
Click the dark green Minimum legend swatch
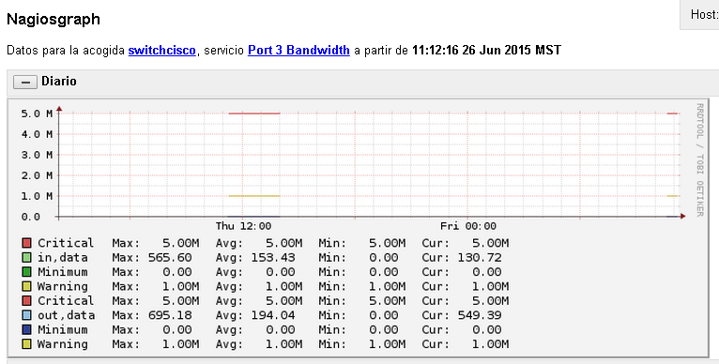pyautogui.click(x=26, y=272)
